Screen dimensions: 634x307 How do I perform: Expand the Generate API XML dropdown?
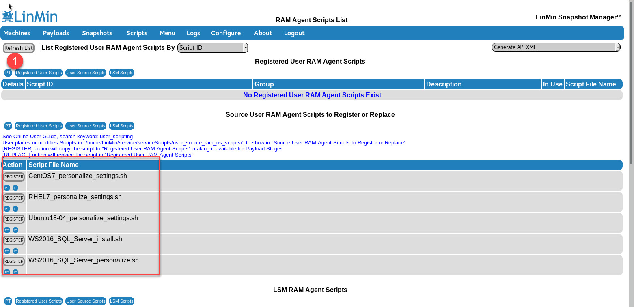point(556,47)
